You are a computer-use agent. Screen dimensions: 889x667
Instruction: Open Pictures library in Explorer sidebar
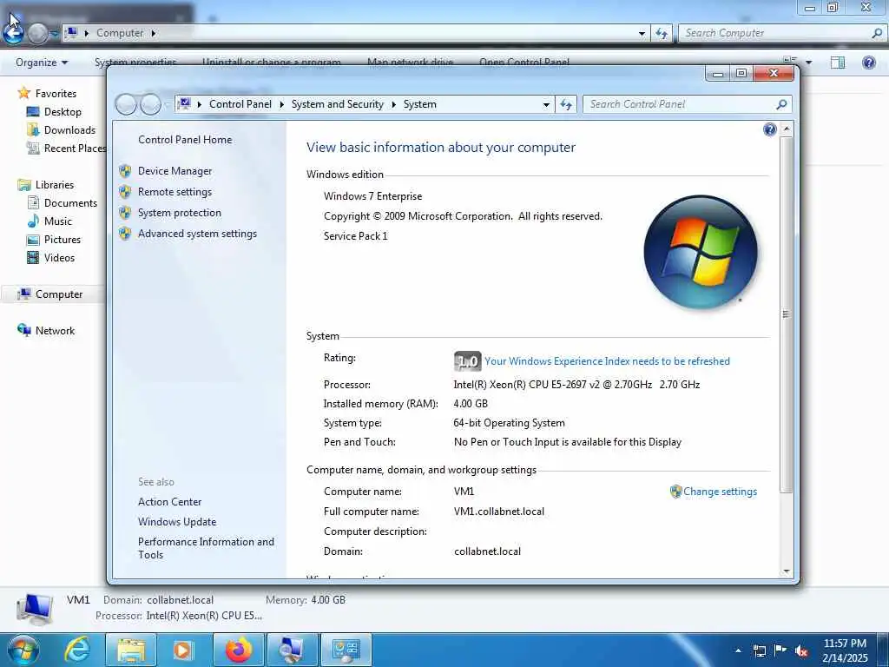(x=63, y=240)
